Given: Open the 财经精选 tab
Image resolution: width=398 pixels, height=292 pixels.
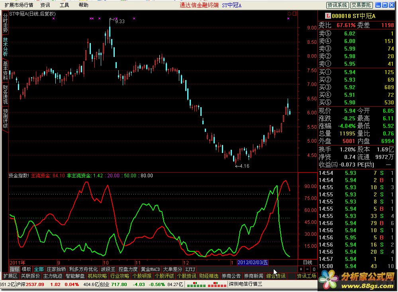Looking at the screenshot, I should click(x=209, y=276).
